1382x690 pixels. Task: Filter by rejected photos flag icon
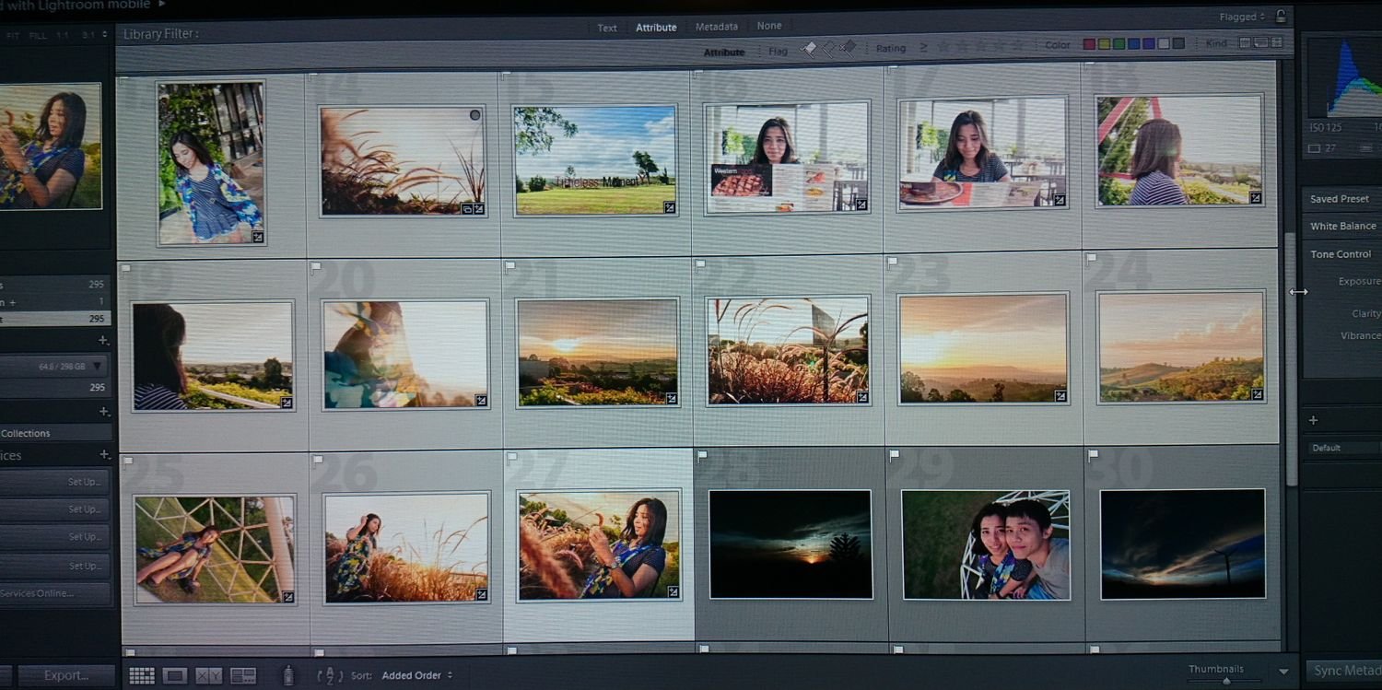point(848,48)
